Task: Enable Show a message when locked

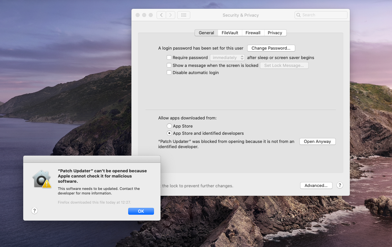Action: [x=169, y=65]
